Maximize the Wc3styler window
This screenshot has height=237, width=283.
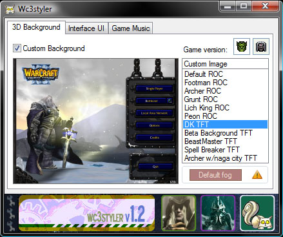pos(244,6)
